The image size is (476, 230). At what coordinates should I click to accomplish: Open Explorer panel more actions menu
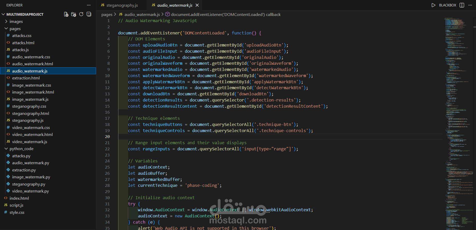pyautogui.click(x=89, y=5)
